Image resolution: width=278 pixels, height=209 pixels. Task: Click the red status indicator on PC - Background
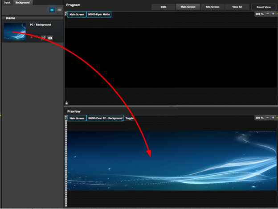tap(32, 37)
